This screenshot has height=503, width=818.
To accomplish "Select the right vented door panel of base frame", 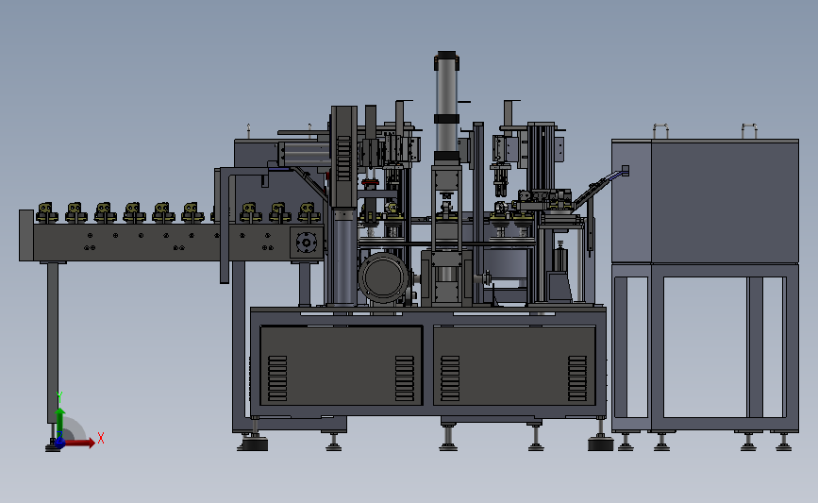I will tap(514, 365).
